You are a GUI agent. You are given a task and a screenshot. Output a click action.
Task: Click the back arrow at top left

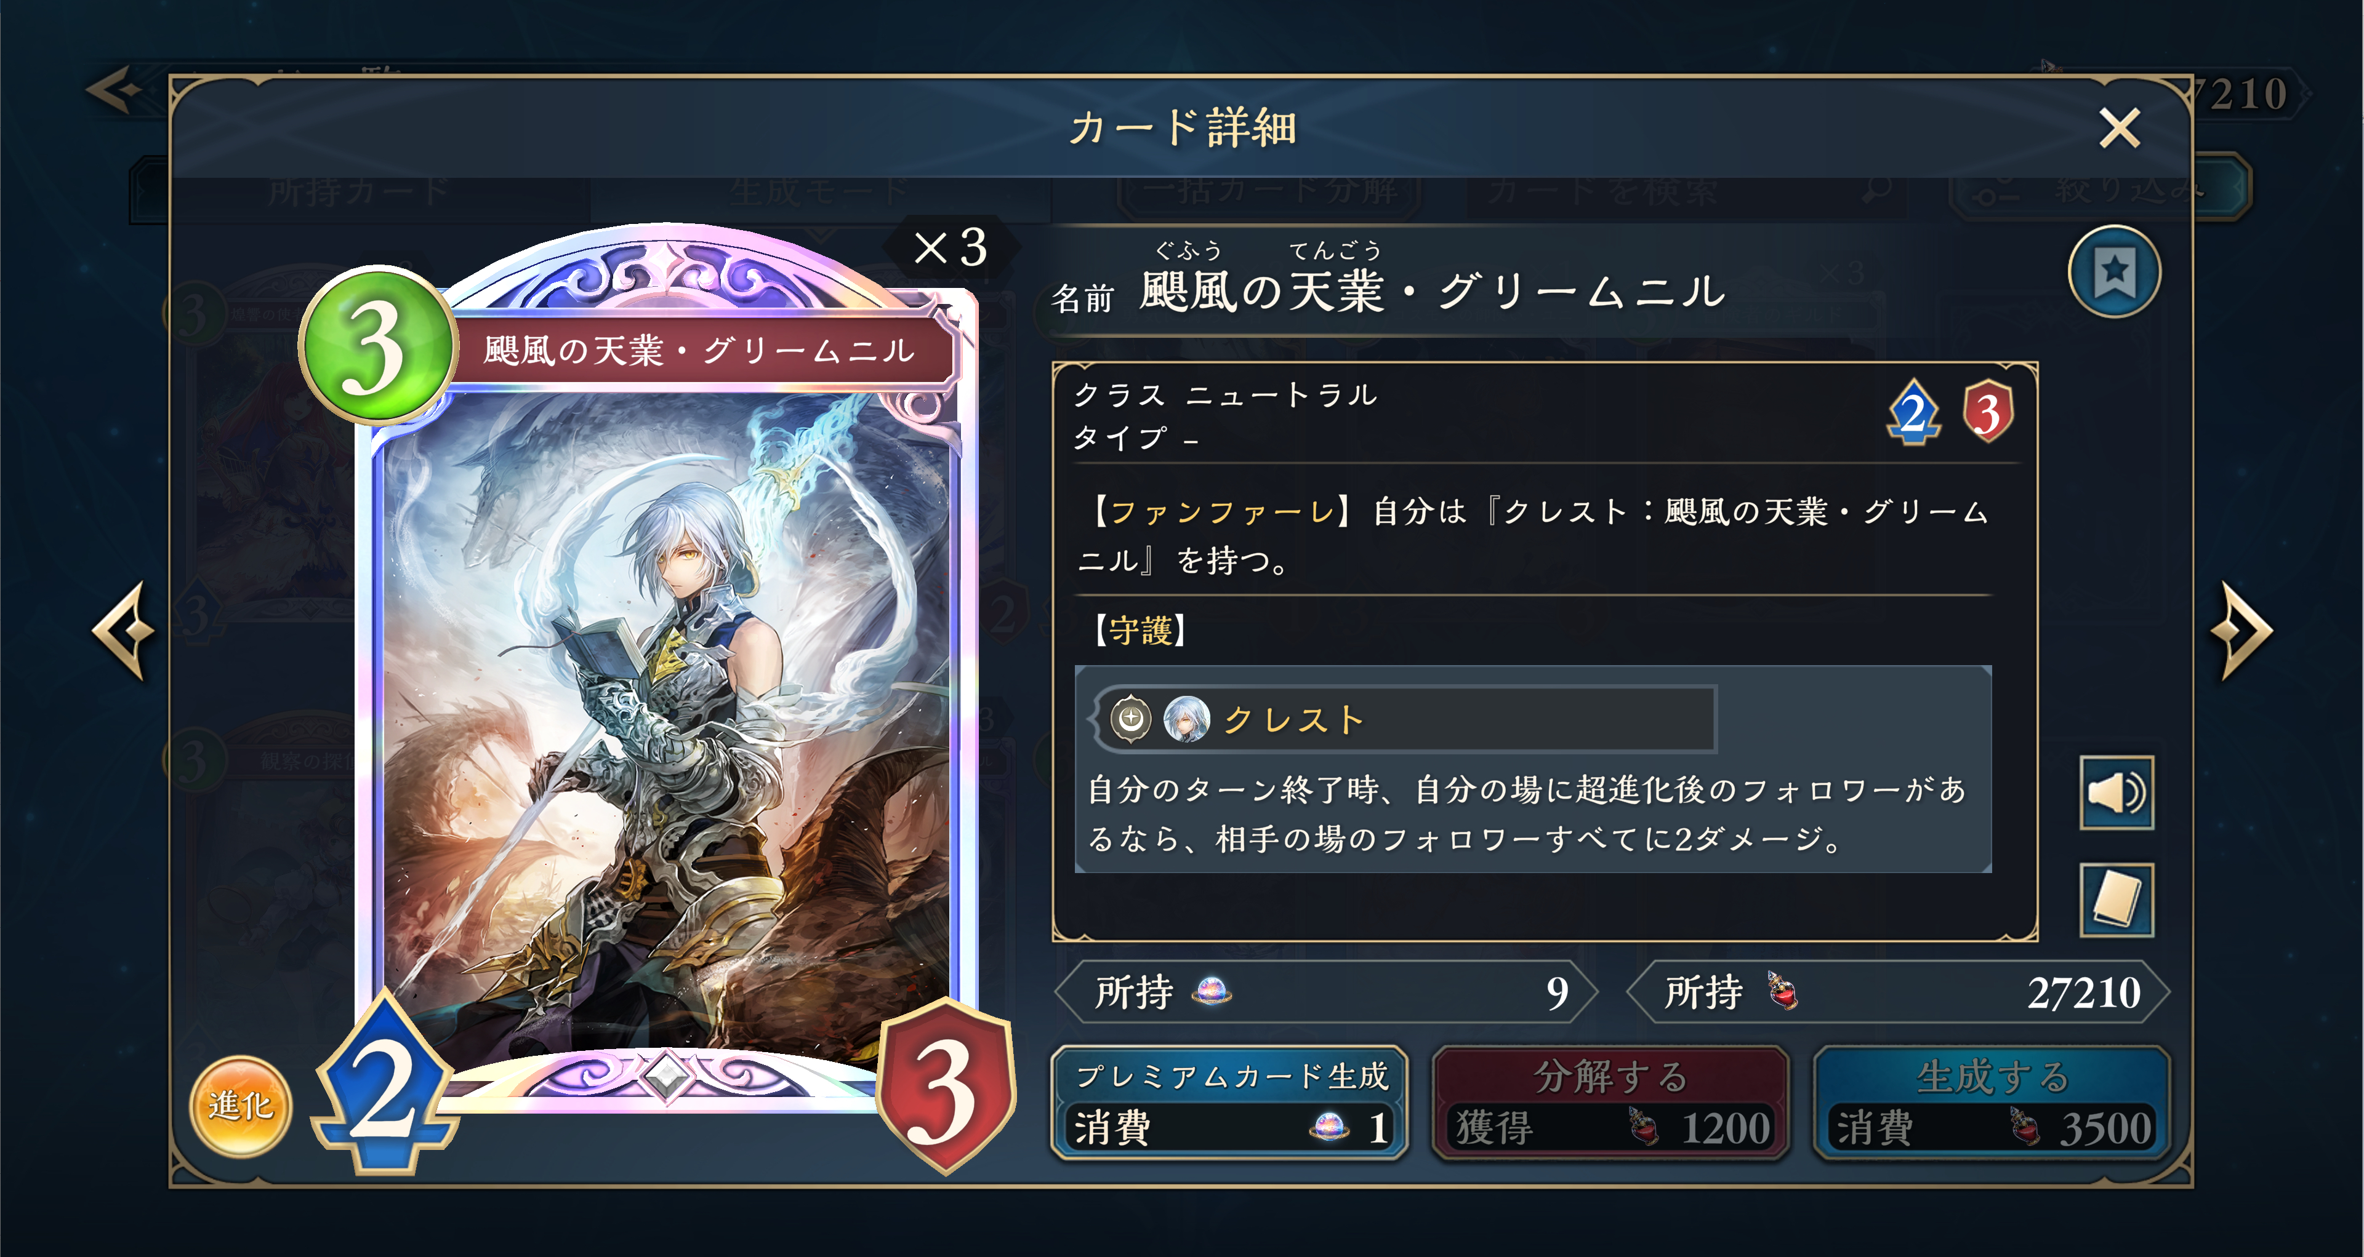(116, 90)
